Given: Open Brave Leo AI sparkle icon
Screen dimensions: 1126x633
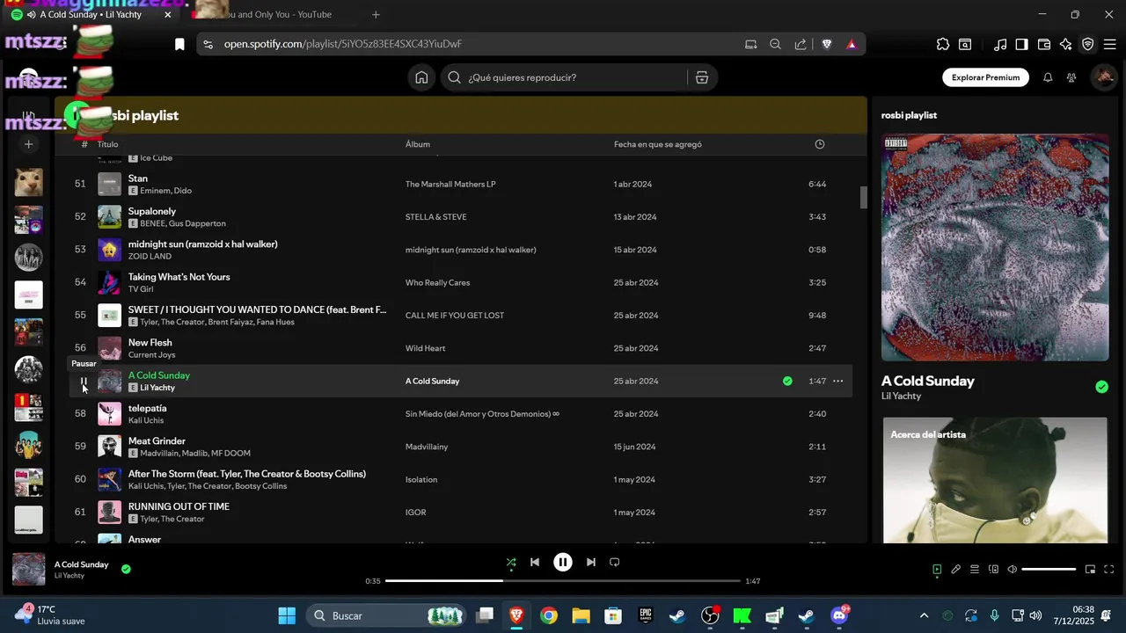Looking at the screenshot, I should pos(1066,44).
